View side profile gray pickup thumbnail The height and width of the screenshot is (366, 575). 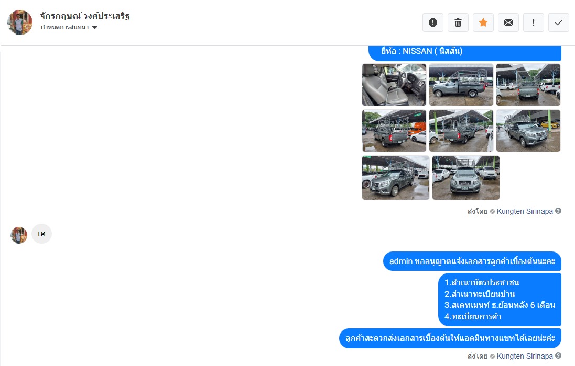(x=461, y=85)
